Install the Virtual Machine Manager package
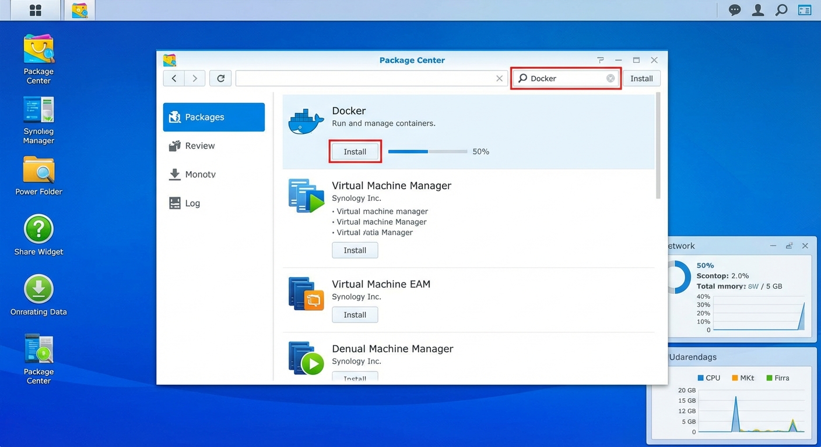821x447 pixels. 355,250
